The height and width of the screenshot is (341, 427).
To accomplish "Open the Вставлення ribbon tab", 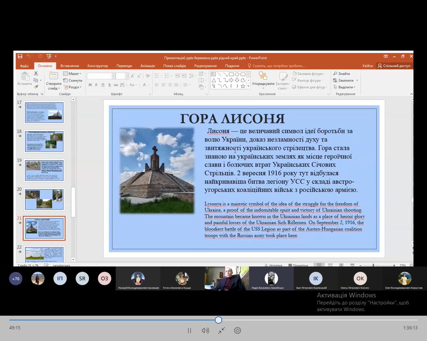I will point(70,66).
